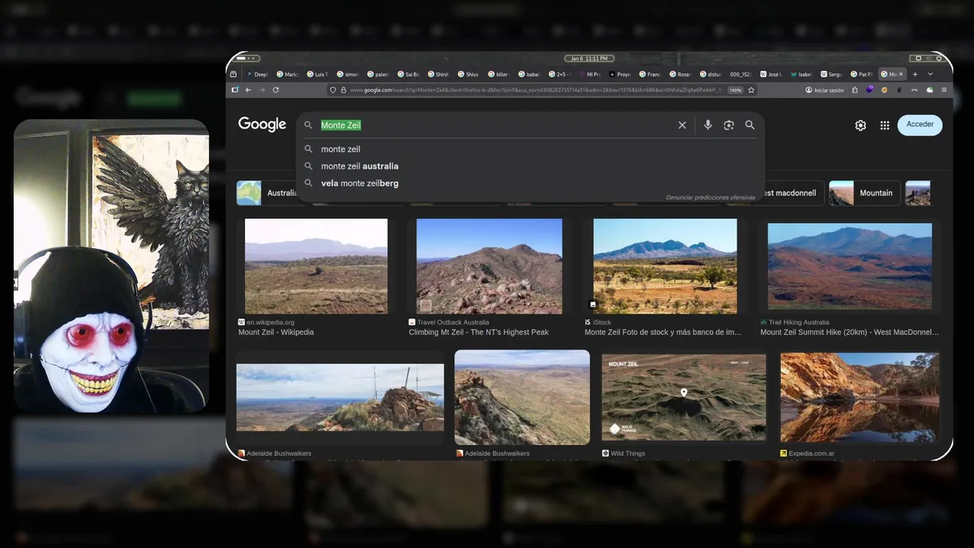The width and height of the screenshot is (974, 548).
Task: Open the Google apps grid icon
Action: 884,126
